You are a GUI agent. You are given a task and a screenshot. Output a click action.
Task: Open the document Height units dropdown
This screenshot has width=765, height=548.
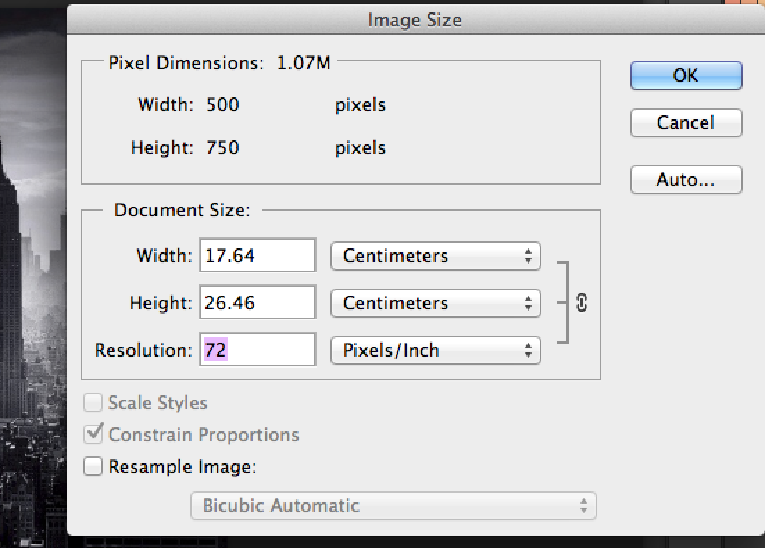coord(435,303)
